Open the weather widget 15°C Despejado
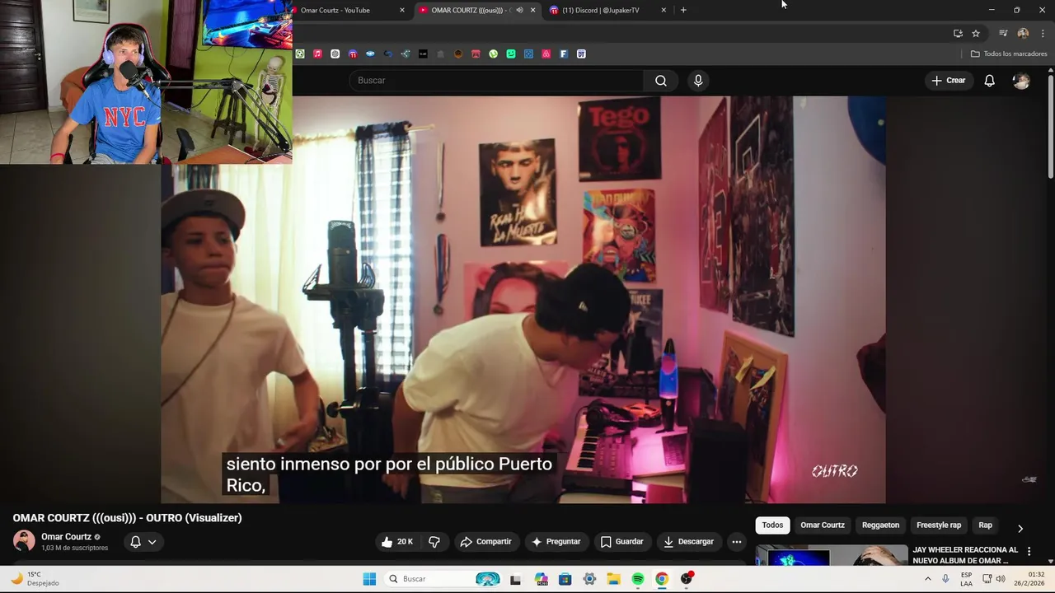 (35, 579)
